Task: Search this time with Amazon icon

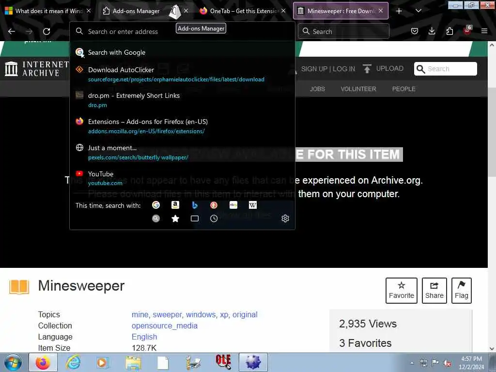Action: [x=175, y=205]
